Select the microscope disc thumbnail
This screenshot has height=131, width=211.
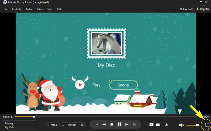click(107, 43)
